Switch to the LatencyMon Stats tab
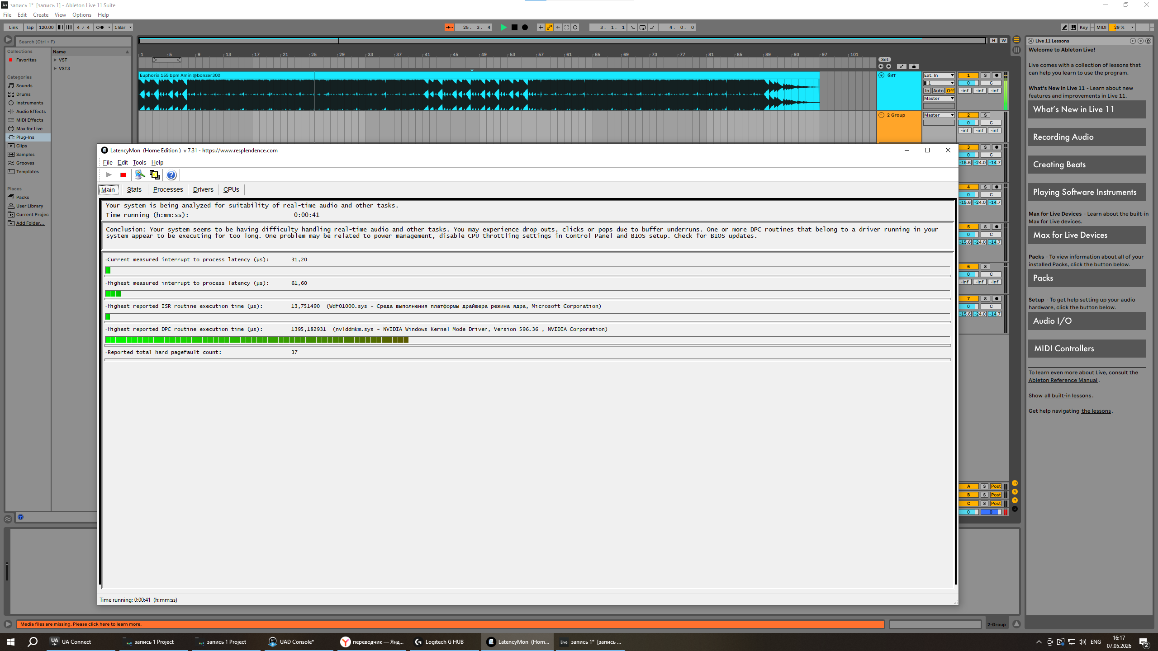 tap(134, 189)
